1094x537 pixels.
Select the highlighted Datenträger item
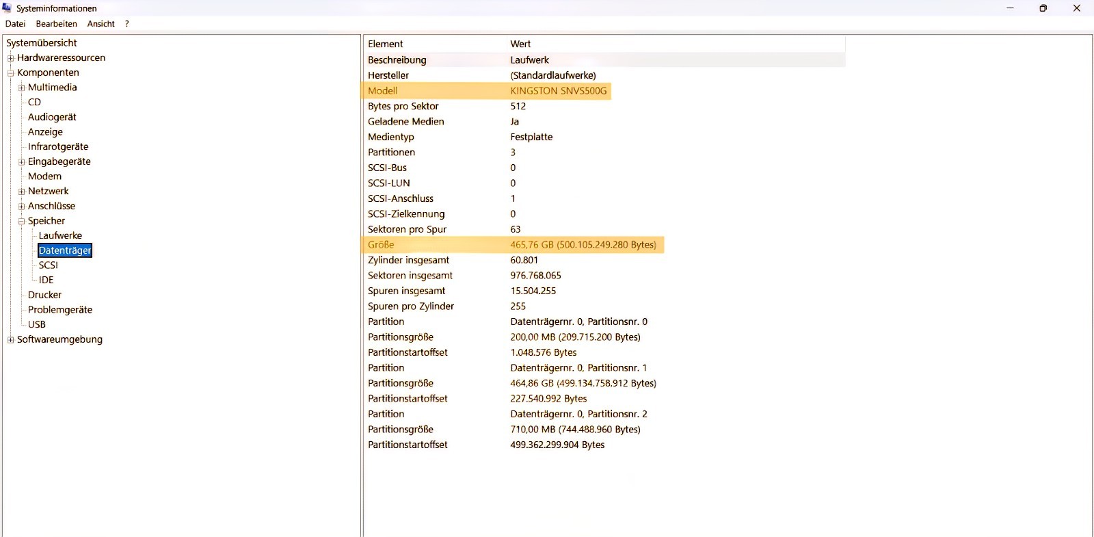click(x=65, y=250)
